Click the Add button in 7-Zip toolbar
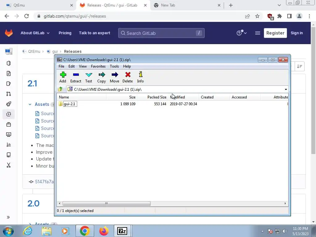 pyautogui.click(x=63, y=77)
